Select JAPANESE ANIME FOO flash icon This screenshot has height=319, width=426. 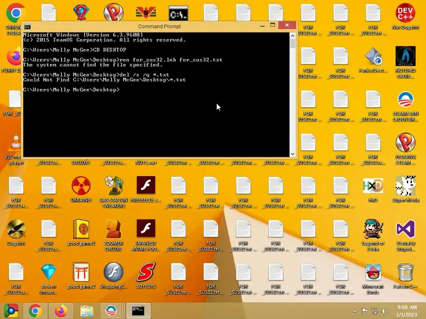pyautogui.click(x=146, y=235)
